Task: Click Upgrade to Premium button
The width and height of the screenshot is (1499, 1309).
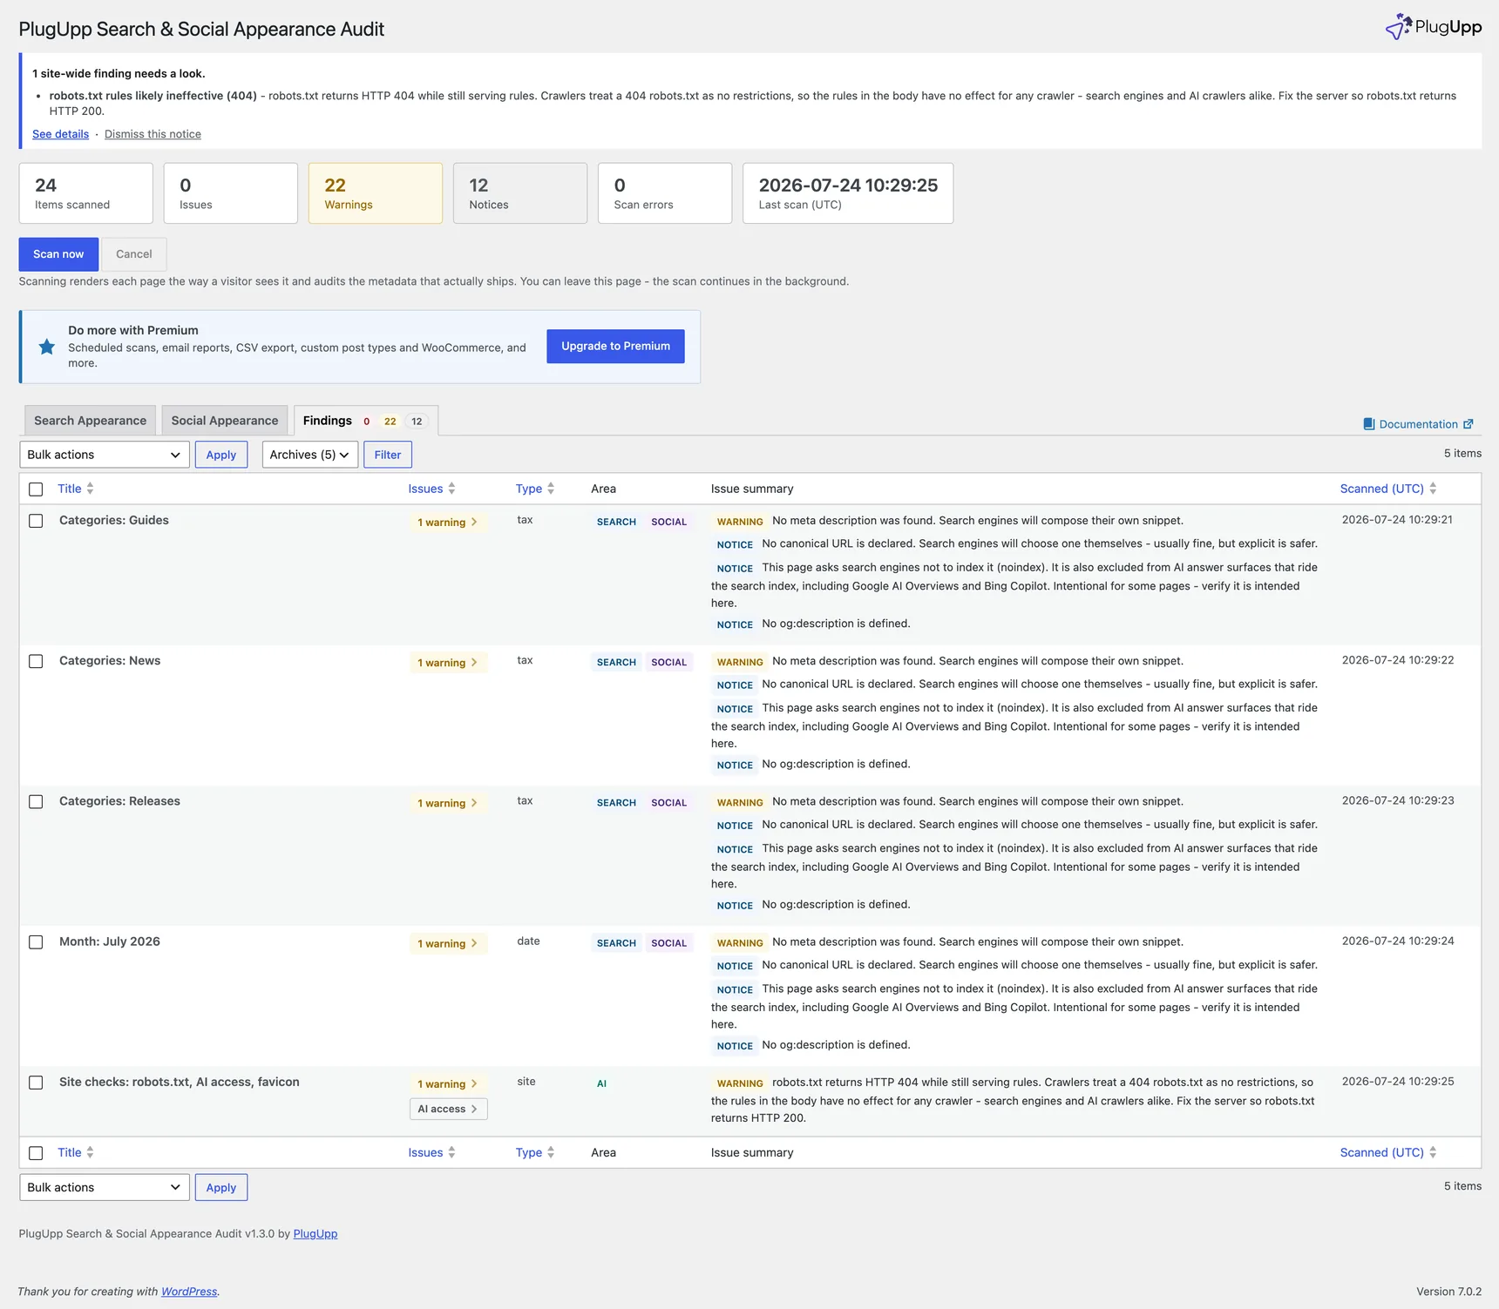Action: pos(615,346)
